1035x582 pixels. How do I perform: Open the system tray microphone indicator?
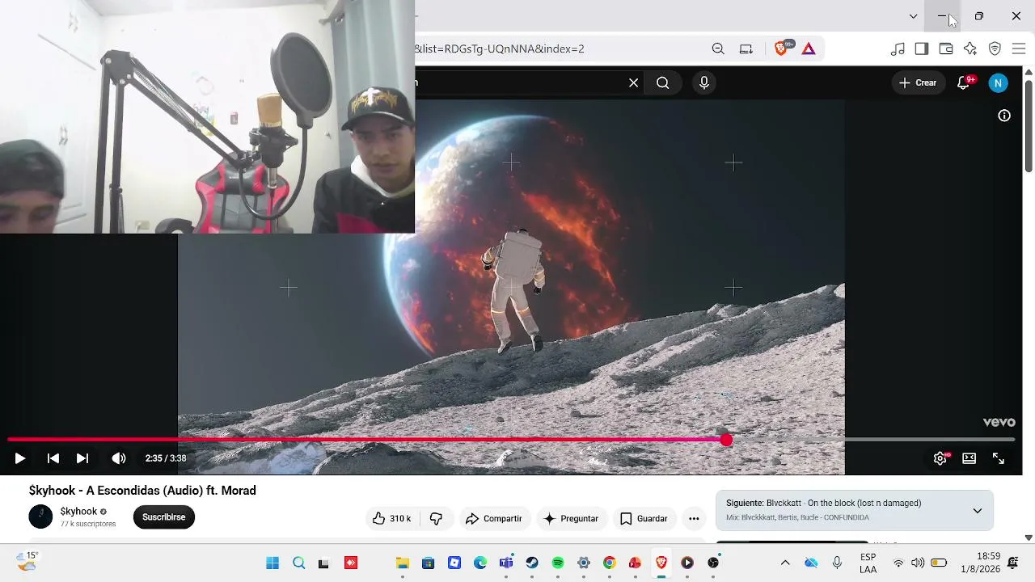837,563
